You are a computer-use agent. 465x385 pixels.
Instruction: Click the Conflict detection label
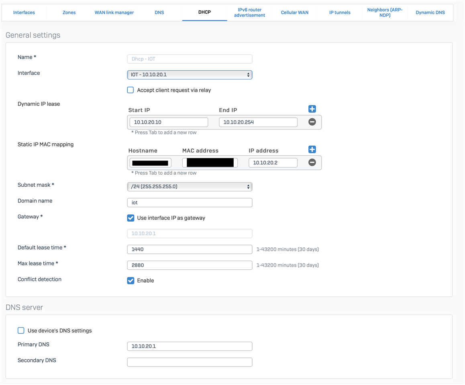(x=39, y=279)
